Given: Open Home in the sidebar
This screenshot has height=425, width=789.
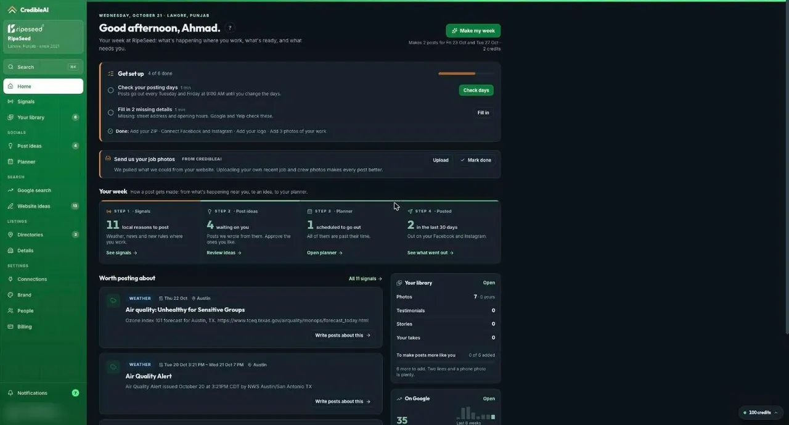Looking at the screenshot, I should pos(43,86).
